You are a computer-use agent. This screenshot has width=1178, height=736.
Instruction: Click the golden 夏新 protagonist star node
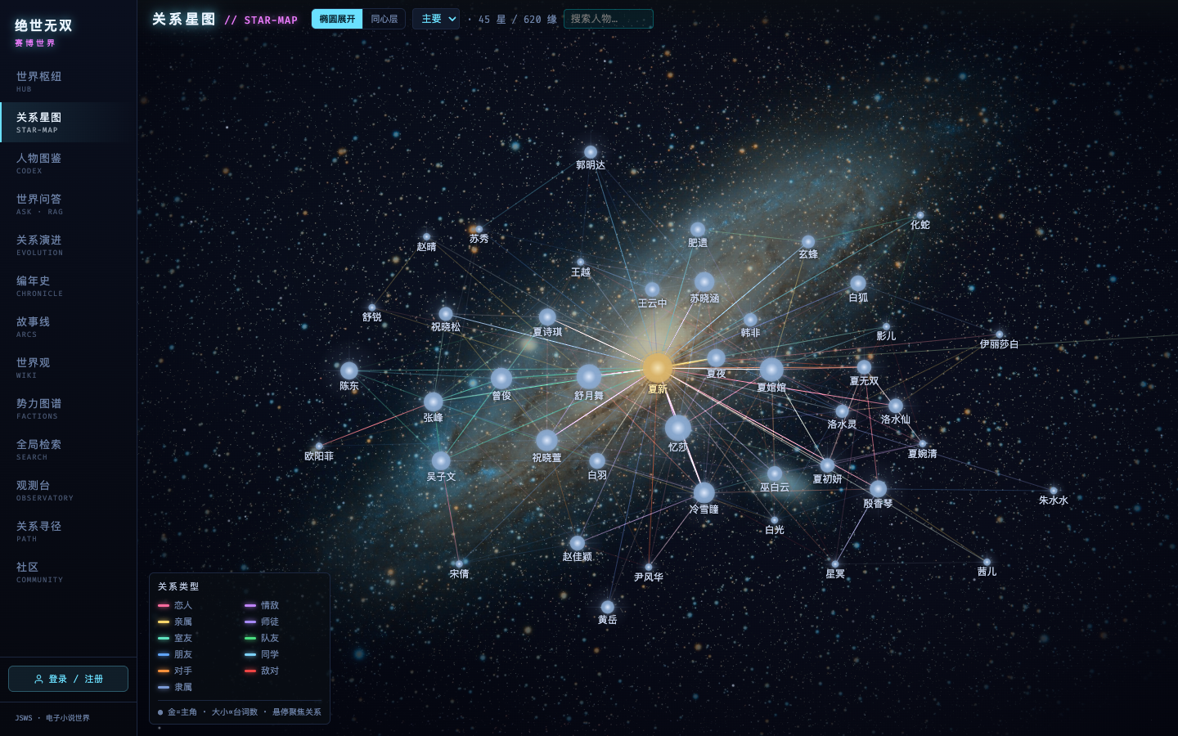click(657, 367)
